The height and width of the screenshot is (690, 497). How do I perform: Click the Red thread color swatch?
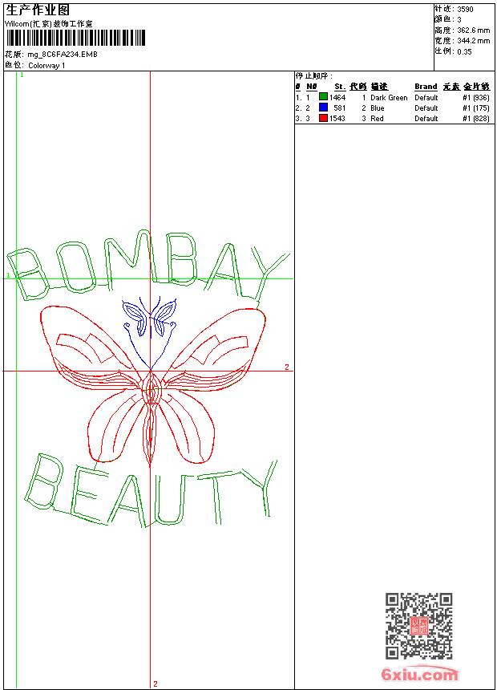coord(323,118)
